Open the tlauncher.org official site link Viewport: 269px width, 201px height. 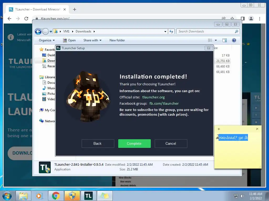coord(153,97)
